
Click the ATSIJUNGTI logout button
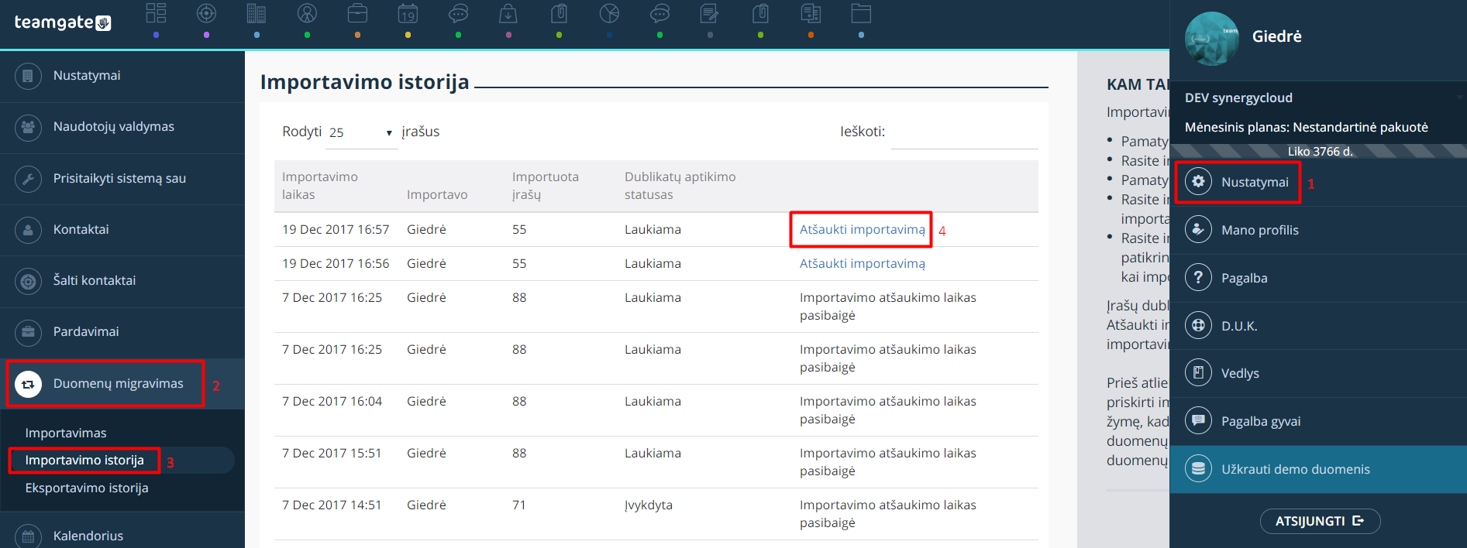(x=1320, y=521)
